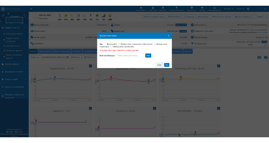Switch to the Zasady alarmu tab
Viewport: 269px width, 143px height.
pos(45,51)
